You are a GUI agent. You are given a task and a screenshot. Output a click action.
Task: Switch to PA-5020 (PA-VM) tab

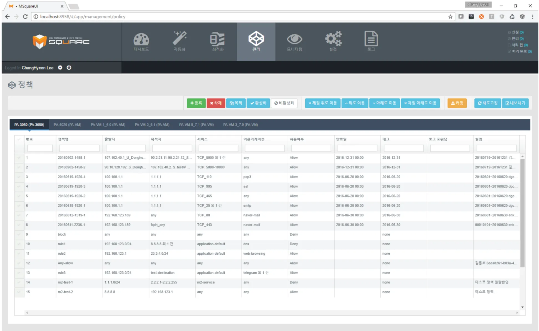coord(67,125)
